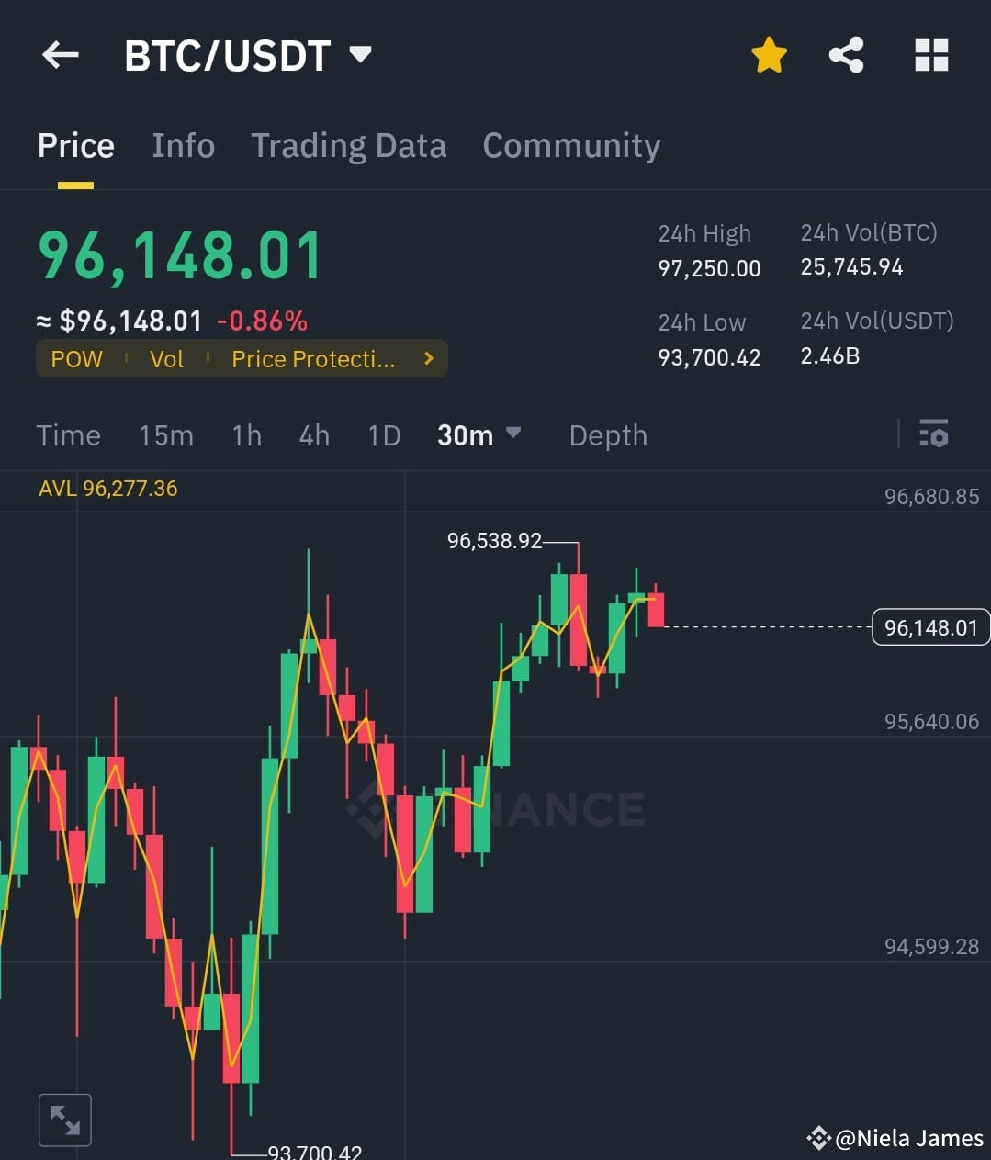Tap the green current price 96,148.01
This screenshot has height=1160, width=991.
click(178, 255)
